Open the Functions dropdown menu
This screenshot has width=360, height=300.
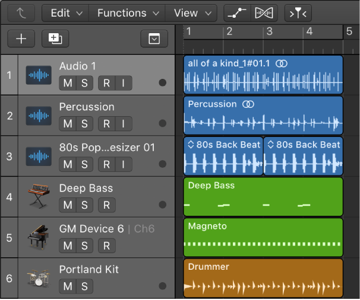click(x=128, y=12)
